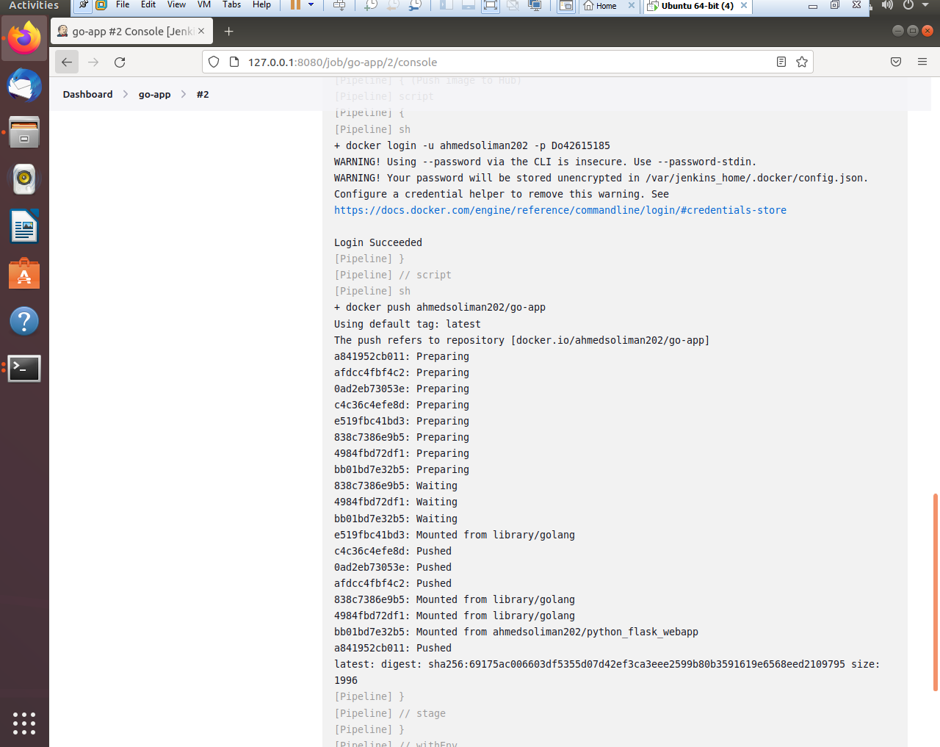
Task: Open Rhythmbox music player in the dock
Action: (24, 179)
